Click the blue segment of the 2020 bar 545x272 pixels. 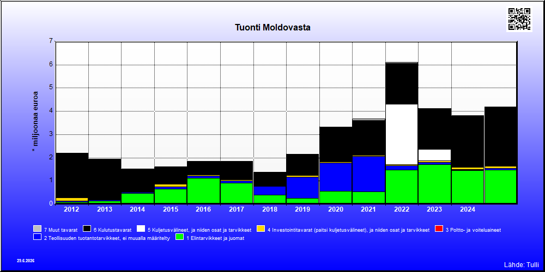336,177
